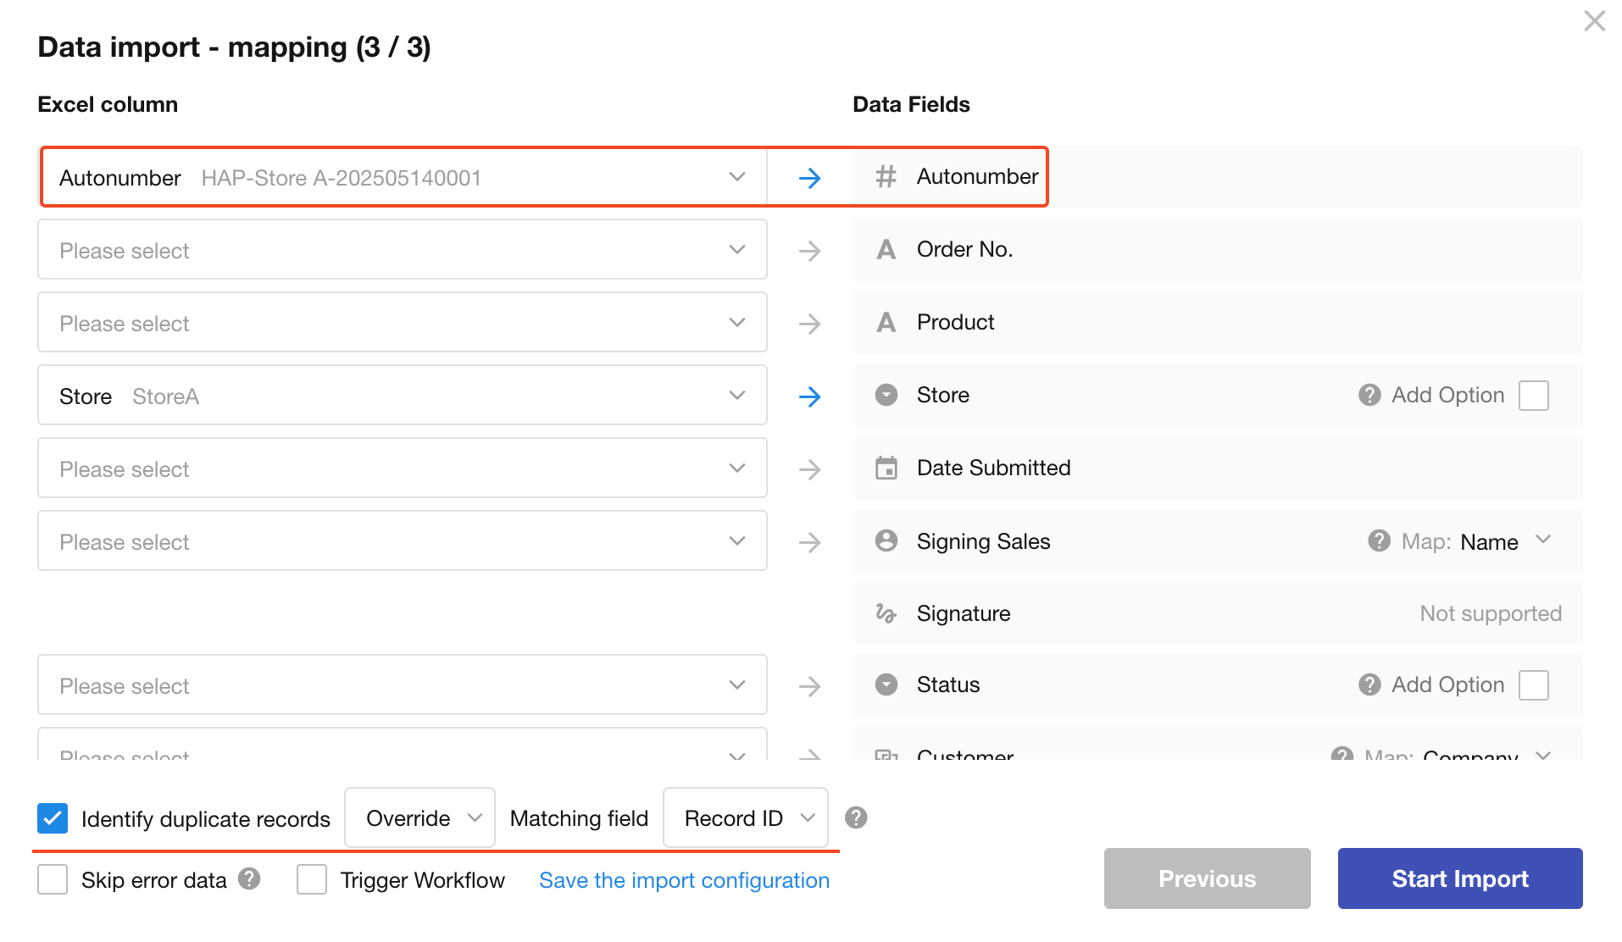
Task: Tick the Trigger Workflow checkbox
Action: pyautogui.click(x=312, y=879)
